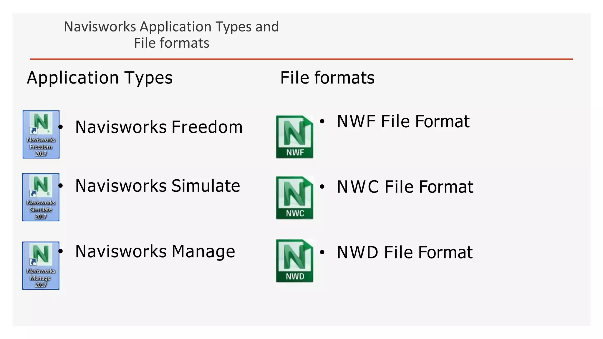
Task: Select the green NWF file icon
Action: pyautogui.click(x=294, y=137)
